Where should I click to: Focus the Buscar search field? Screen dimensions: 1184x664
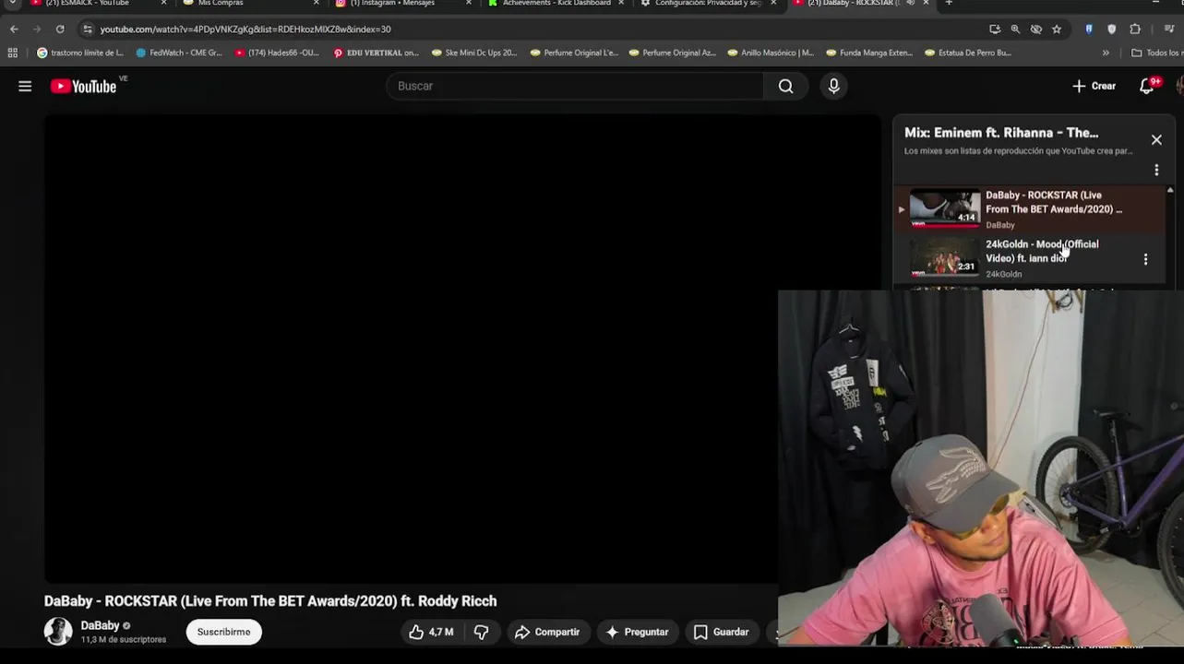pos(574,86)
